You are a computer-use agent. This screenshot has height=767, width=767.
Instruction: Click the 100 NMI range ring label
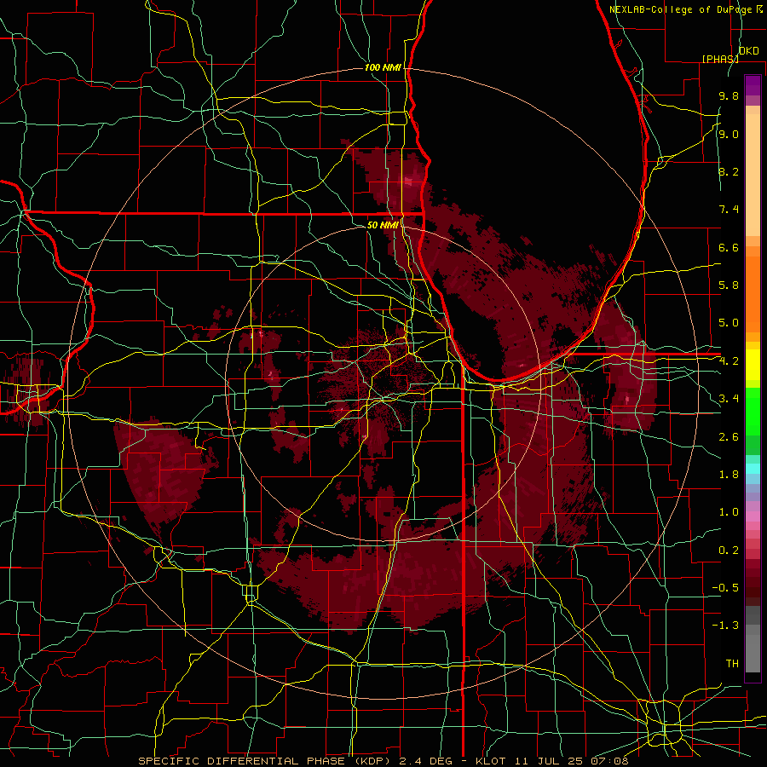coord(383,67)
